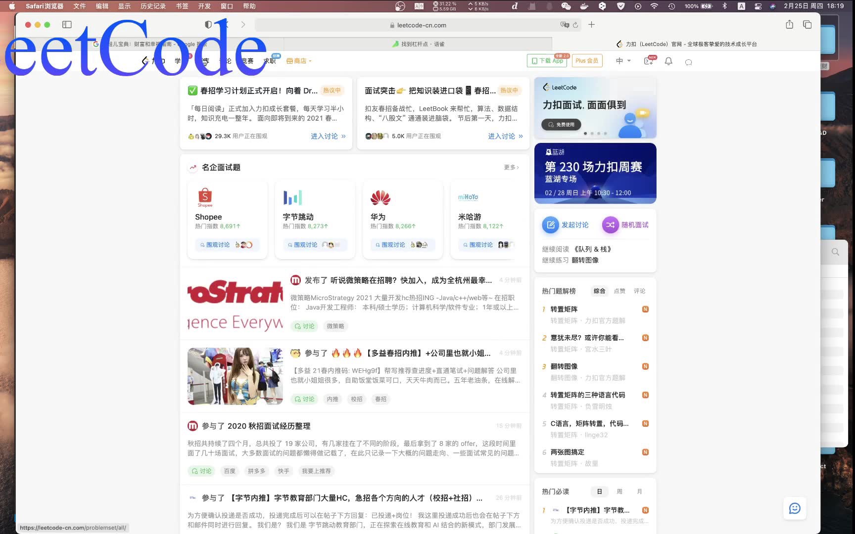
Task: Click the 我要上推荐 tag
Action: click(316, 471)
